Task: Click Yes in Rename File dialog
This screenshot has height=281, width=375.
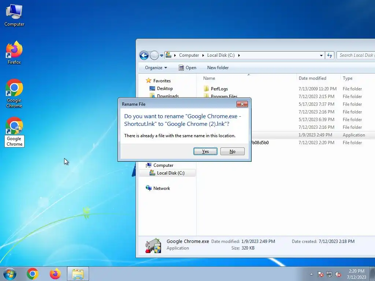Action: click(x=205, y=151)
